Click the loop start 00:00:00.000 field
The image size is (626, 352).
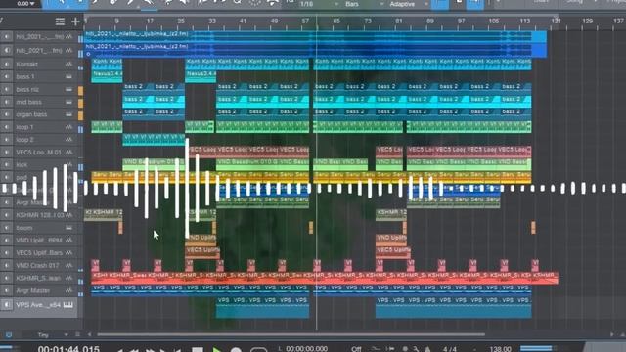[306, 349]
